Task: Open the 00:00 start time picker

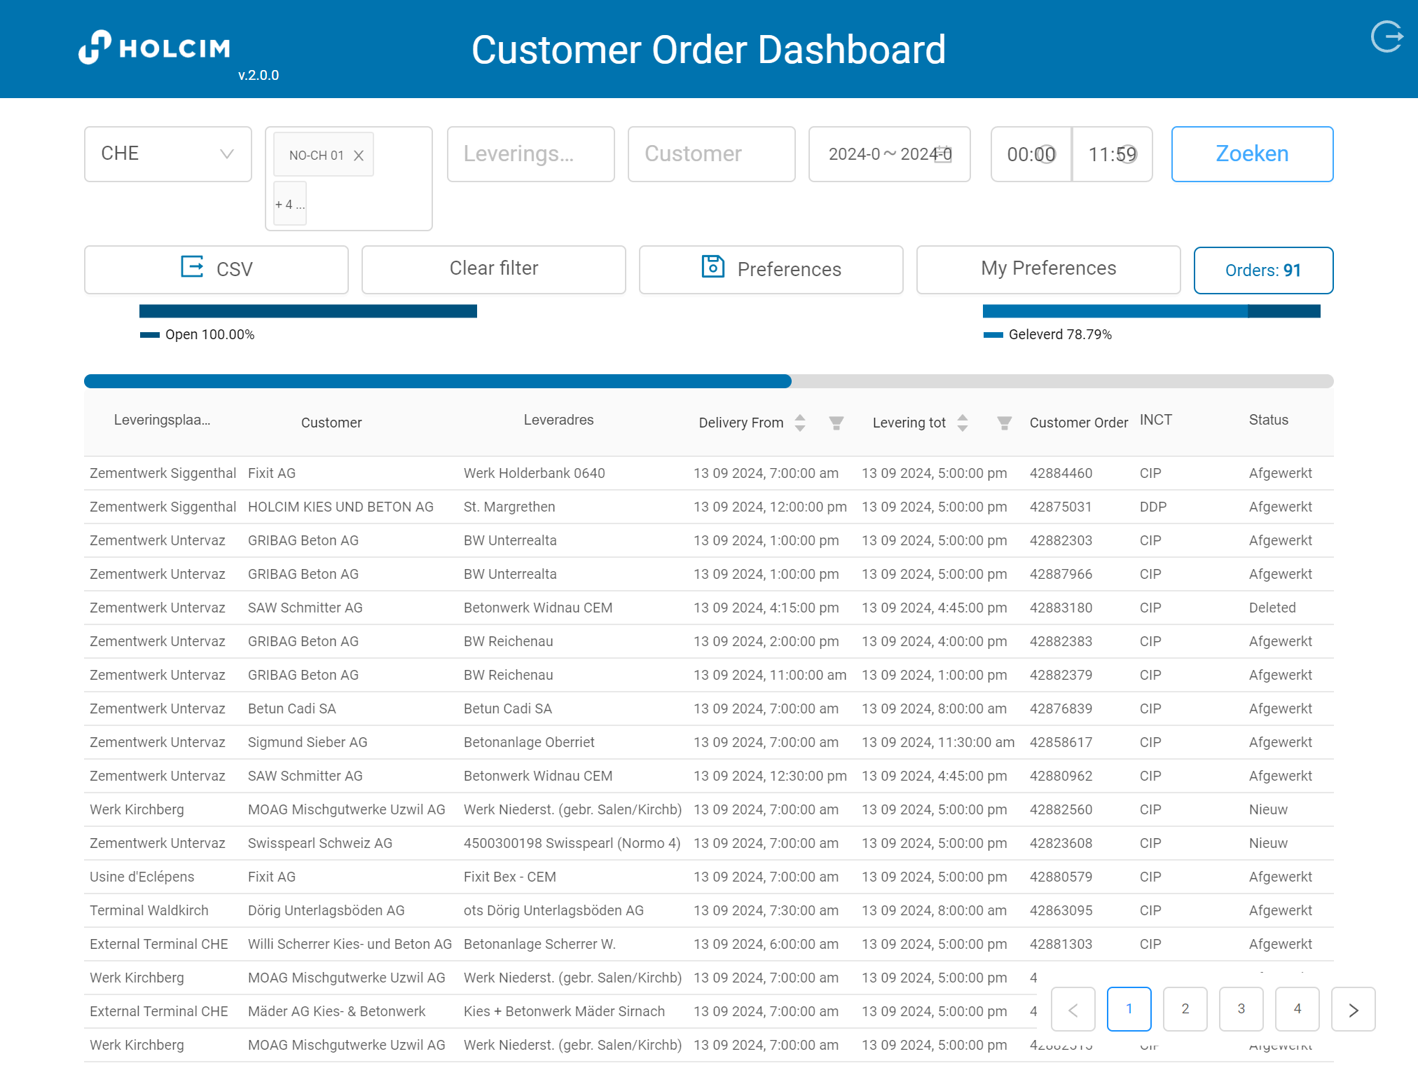Action: [1031, 154]
